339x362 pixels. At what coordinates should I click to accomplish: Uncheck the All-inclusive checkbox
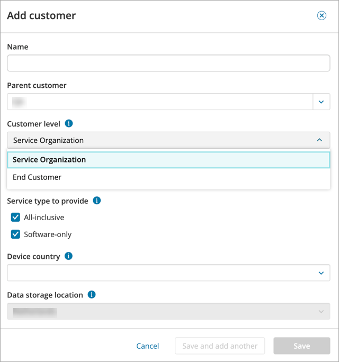[16, 218]
